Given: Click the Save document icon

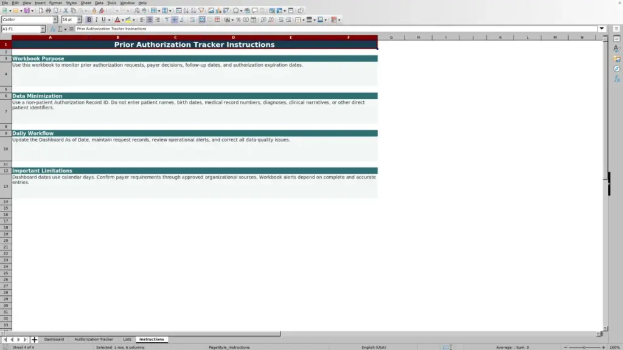Looking at the screenshot, I should tap(27, 11).
